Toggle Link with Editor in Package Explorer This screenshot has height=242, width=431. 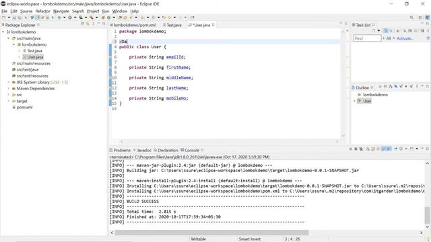[x=88, y=24]
